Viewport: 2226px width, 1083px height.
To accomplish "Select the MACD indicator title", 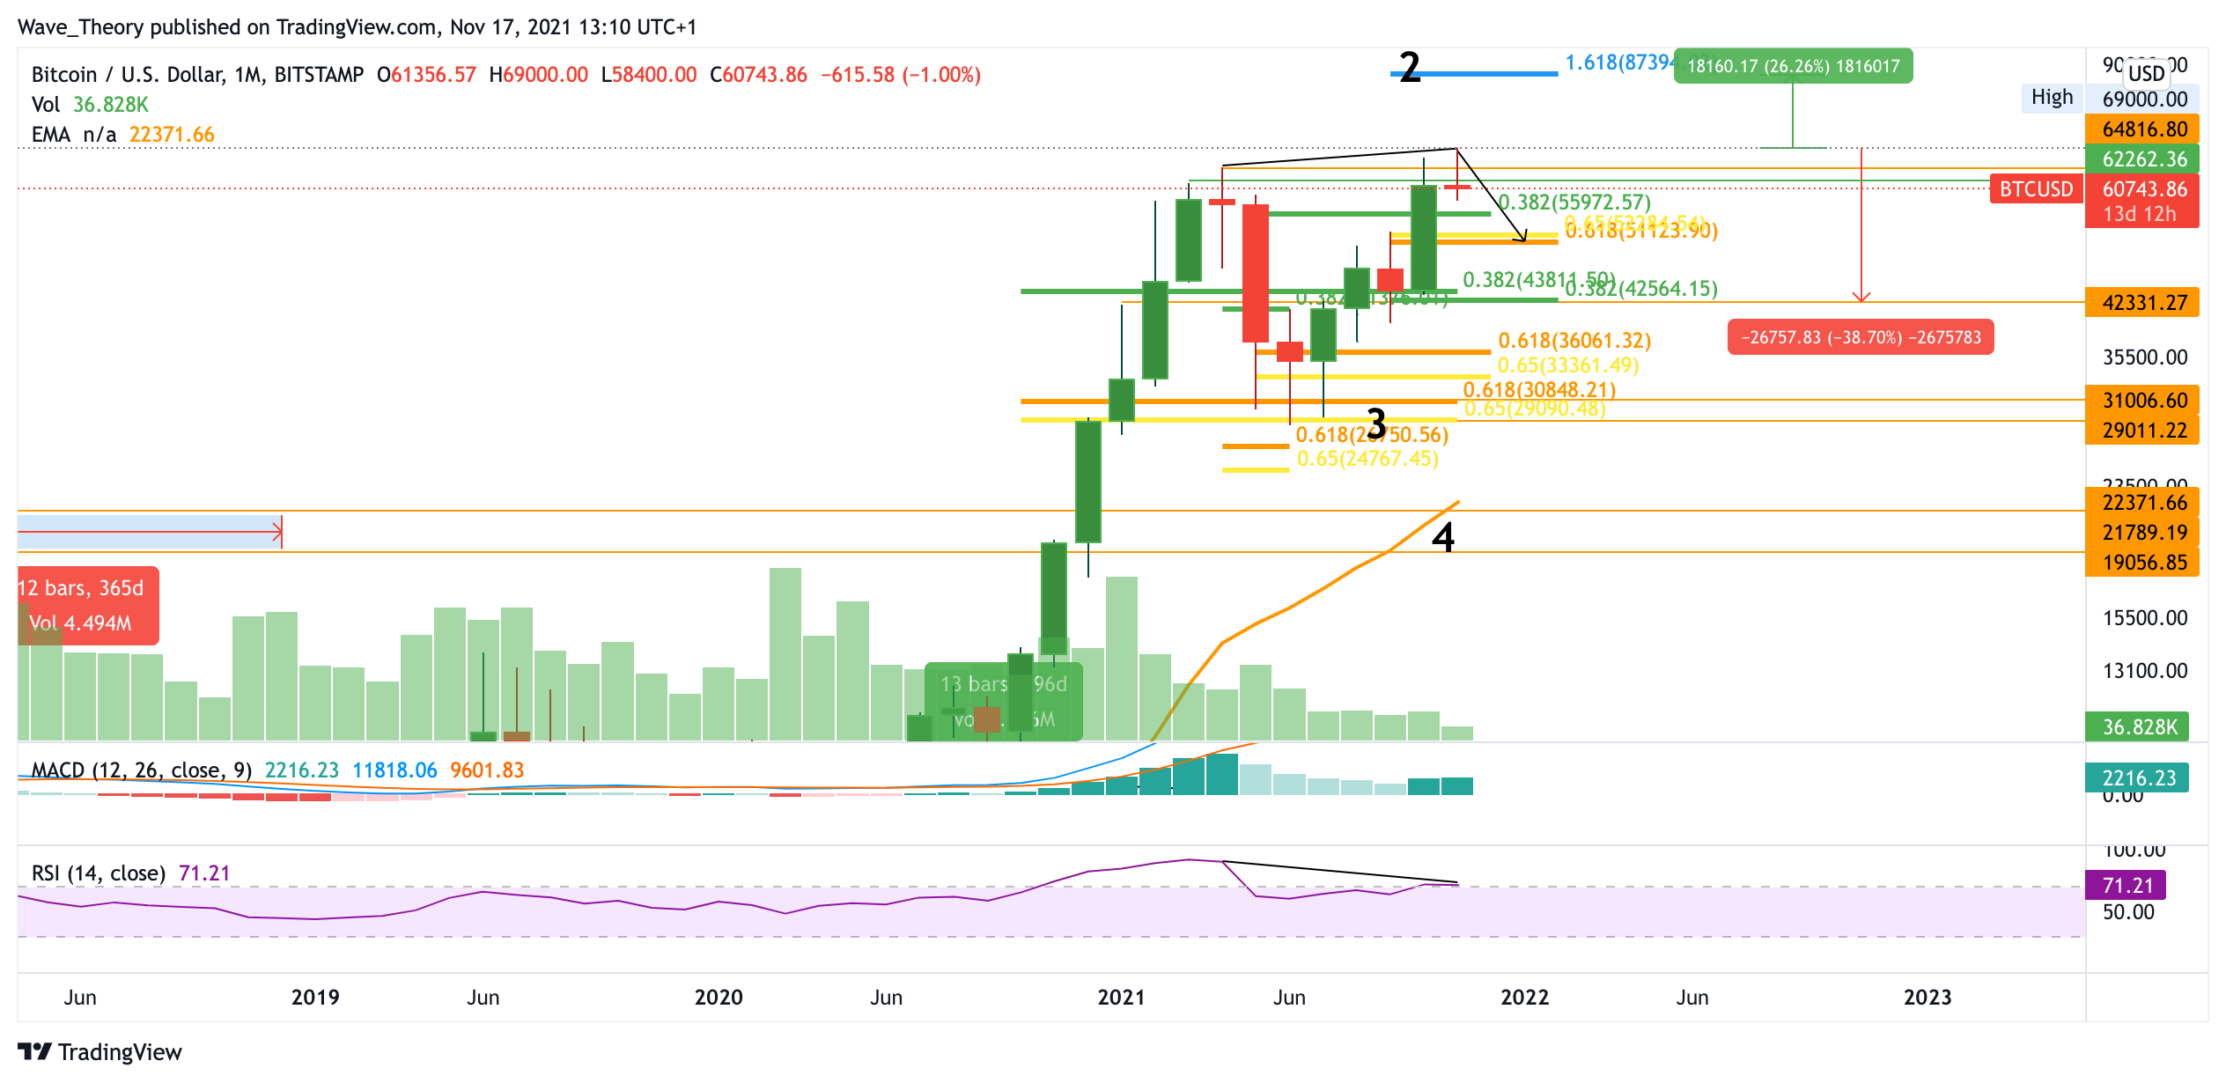I will (141, 770).
